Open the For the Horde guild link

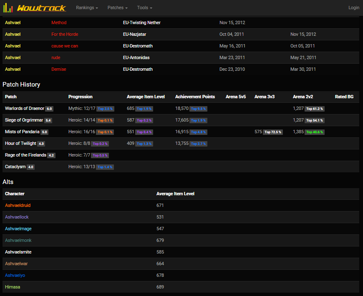pos(65,34)
